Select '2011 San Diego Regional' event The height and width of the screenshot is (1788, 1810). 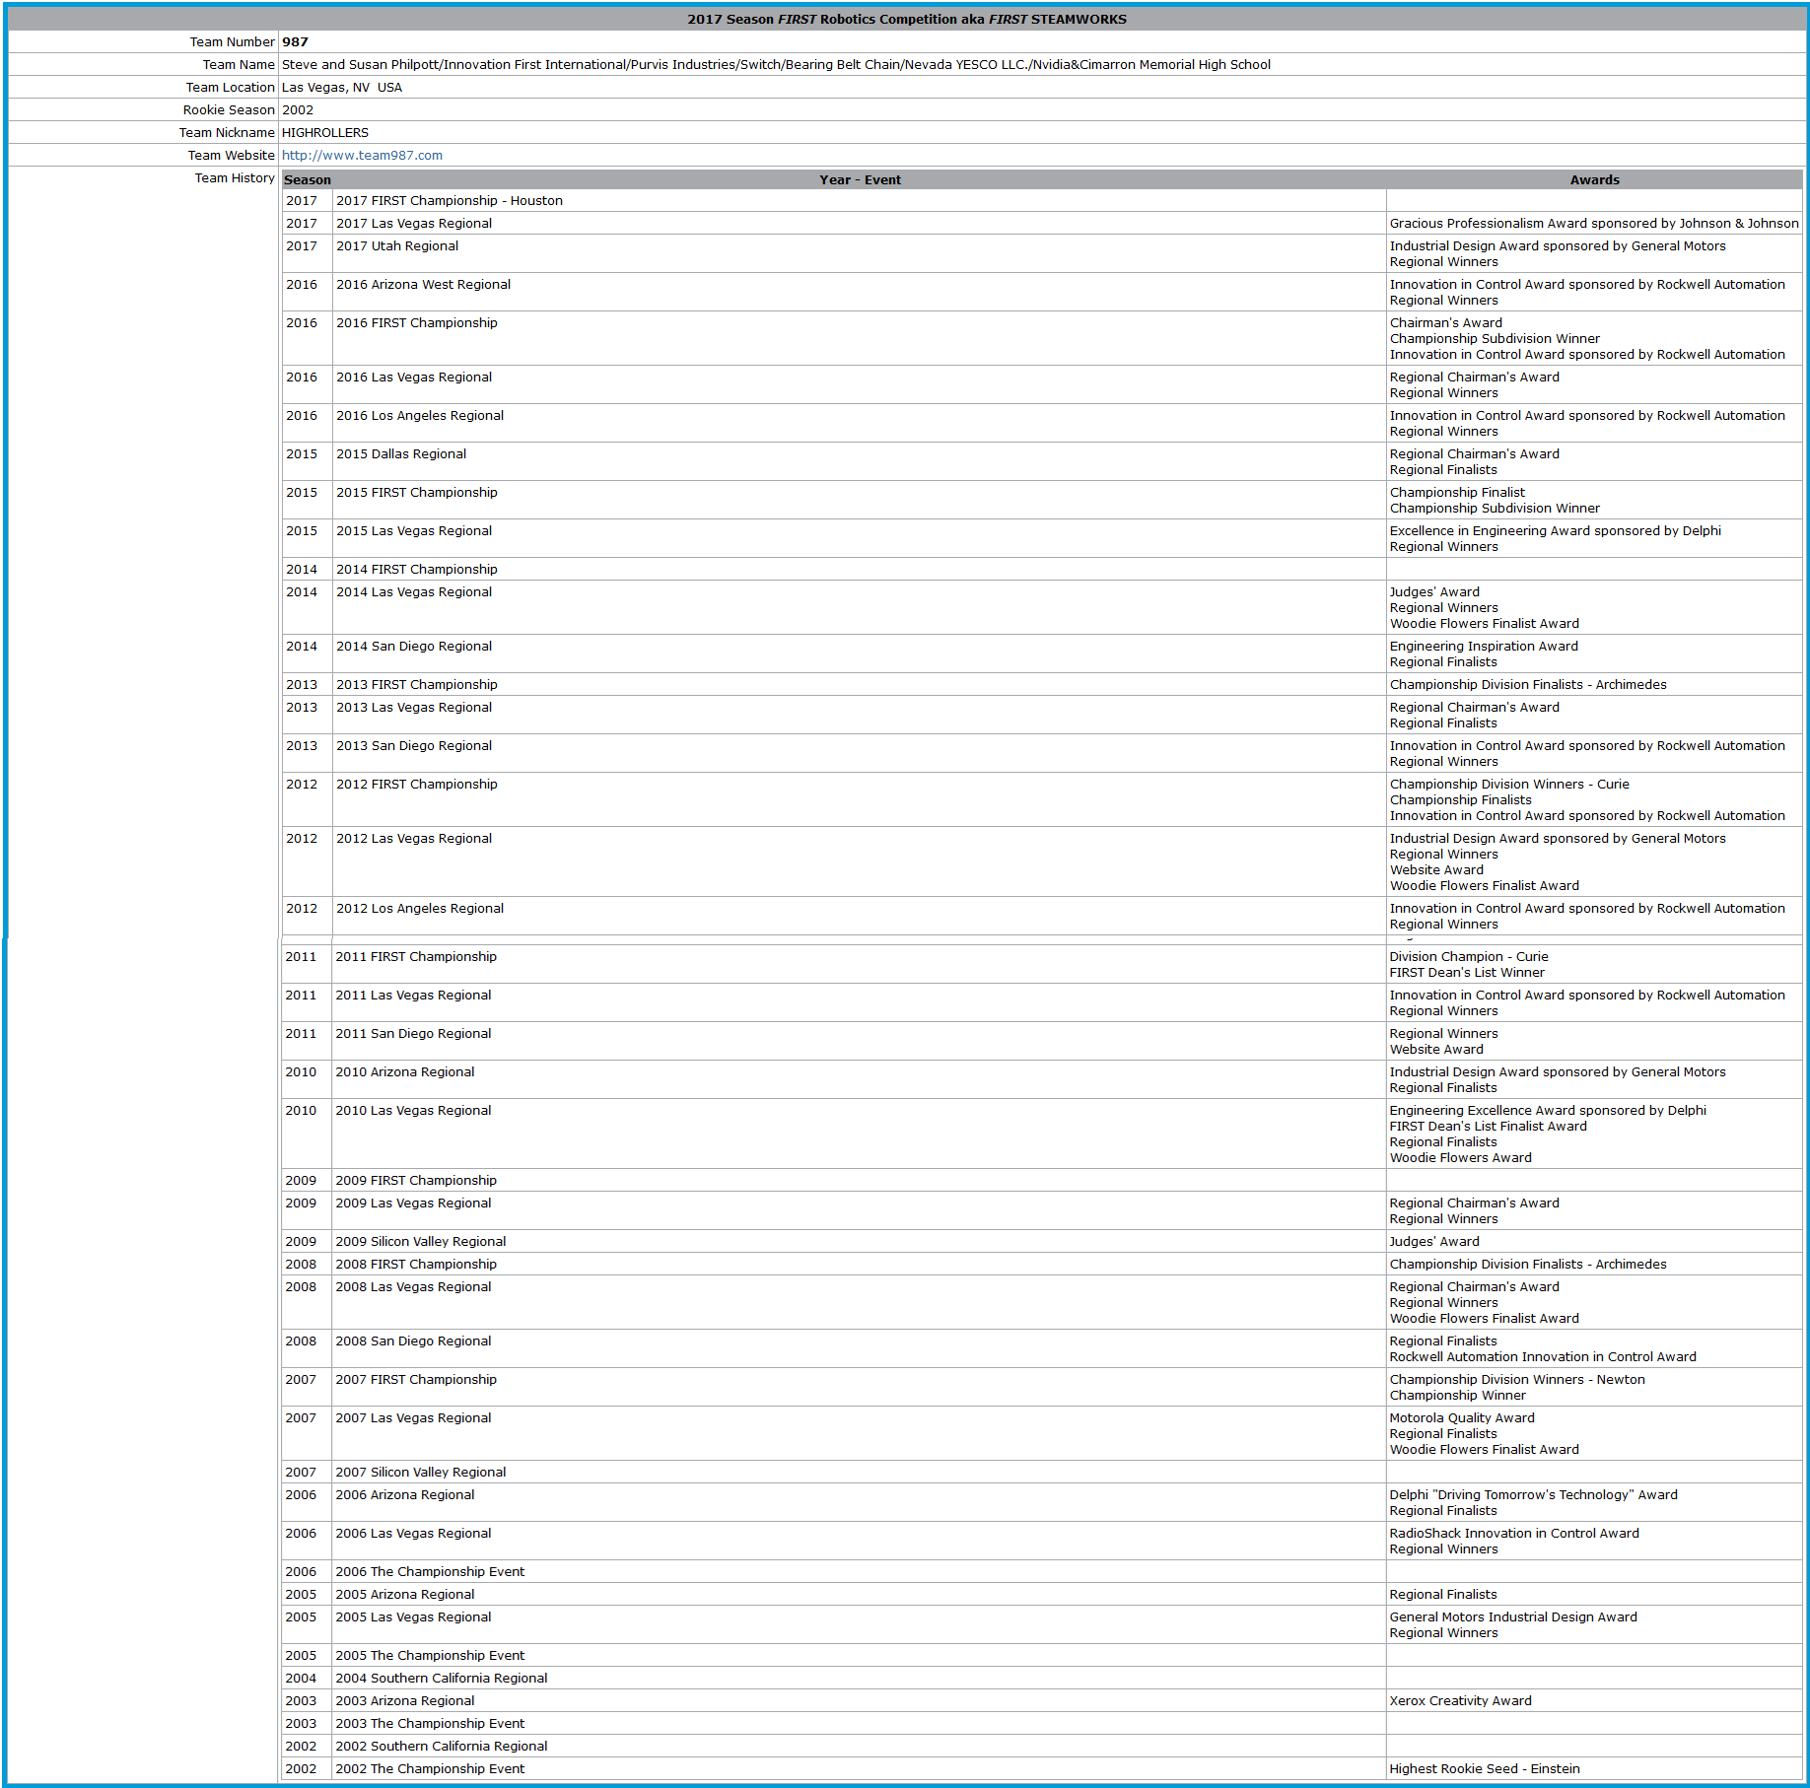[x=413, y=1034]
